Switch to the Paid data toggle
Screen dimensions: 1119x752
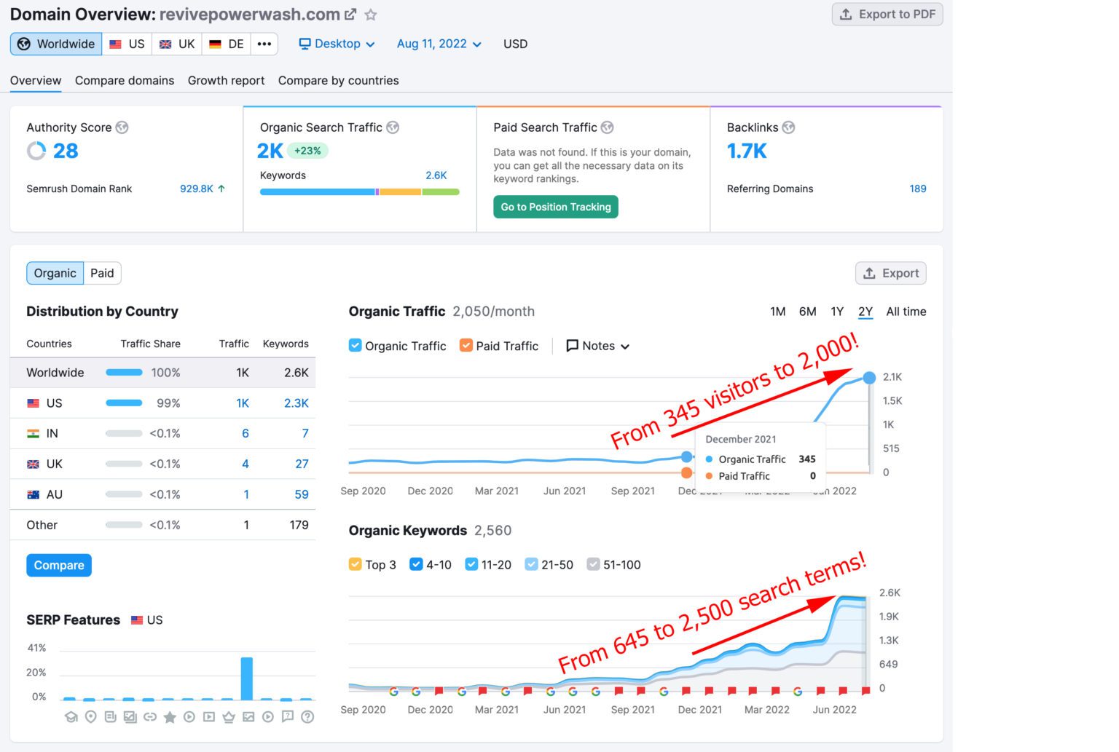(x=102, y=273)
